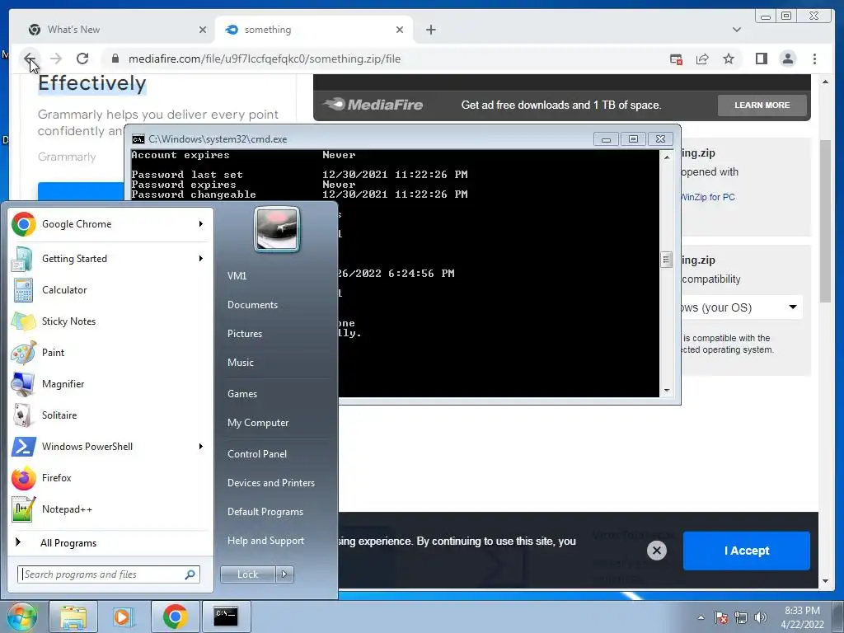Viewport: 844px width, 633px height.
Task: Click Chrome back navigation arrow
Action: 30,59
